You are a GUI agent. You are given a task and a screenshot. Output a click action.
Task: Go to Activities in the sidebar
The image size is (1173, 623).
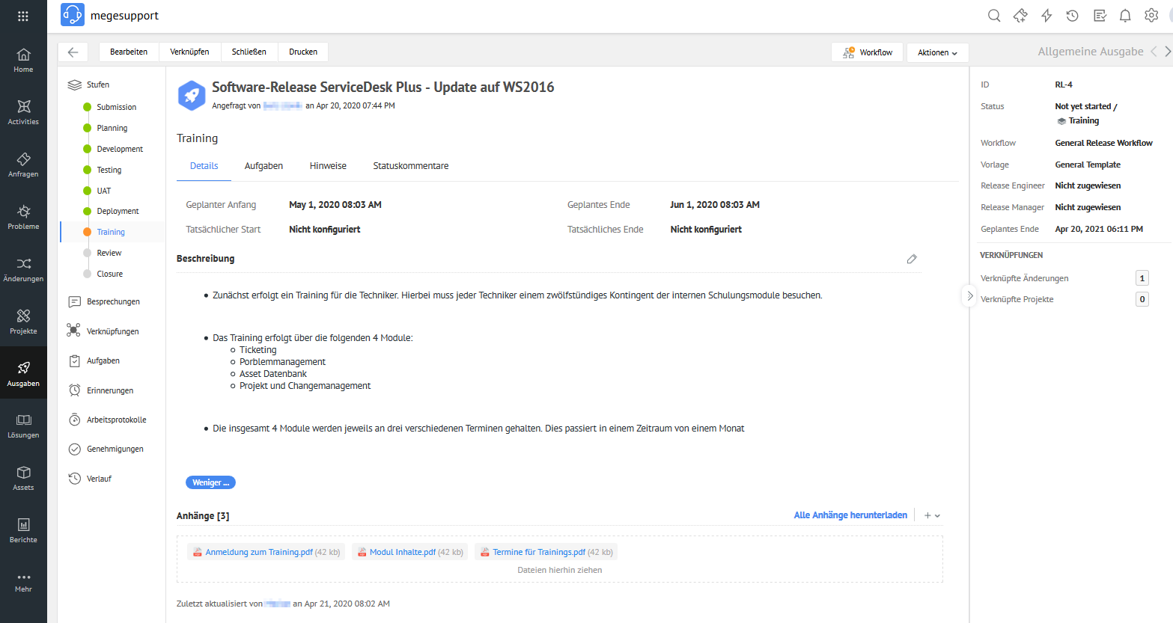coord(23,112)
